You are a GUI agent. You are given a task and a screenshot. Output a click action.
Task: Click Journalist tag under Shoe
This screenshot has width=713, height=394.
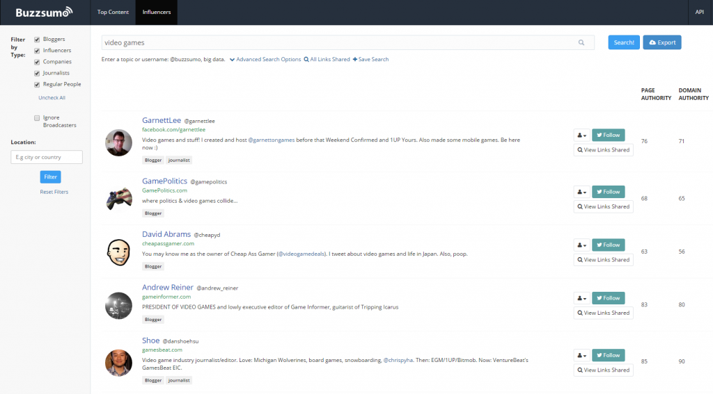[x=179, y=380]
